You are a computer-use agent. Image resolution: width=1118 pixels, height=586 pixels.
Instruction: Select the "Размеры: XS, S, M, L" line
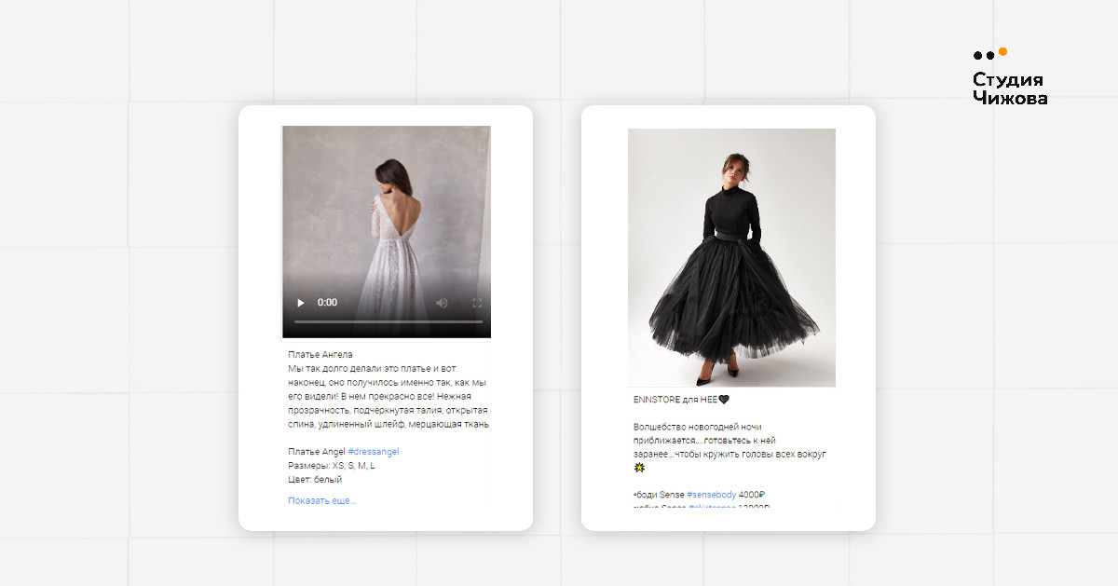pos(332,466)
